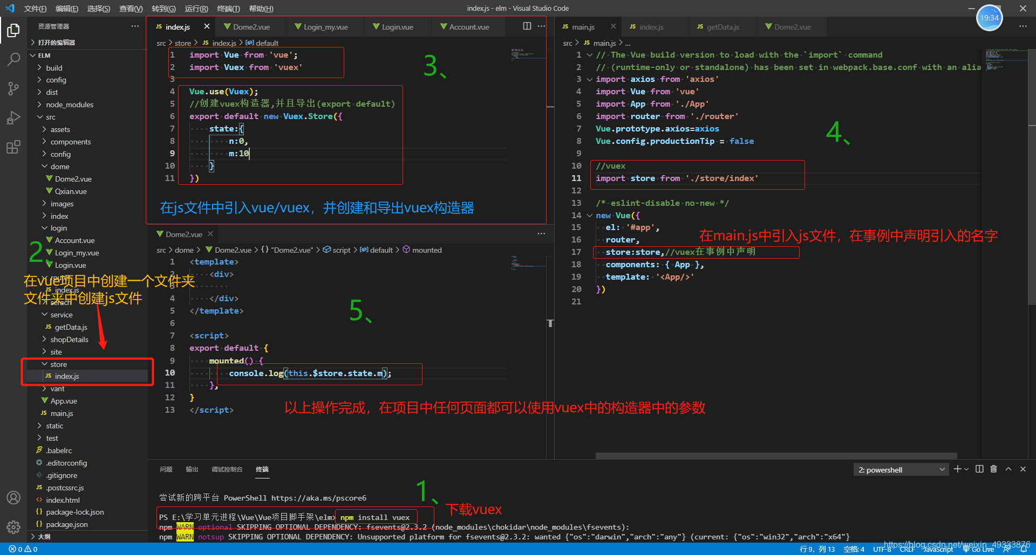Close the index.js editor tab
Screen dimensions: 1036x555
click(x=207, y=26)
